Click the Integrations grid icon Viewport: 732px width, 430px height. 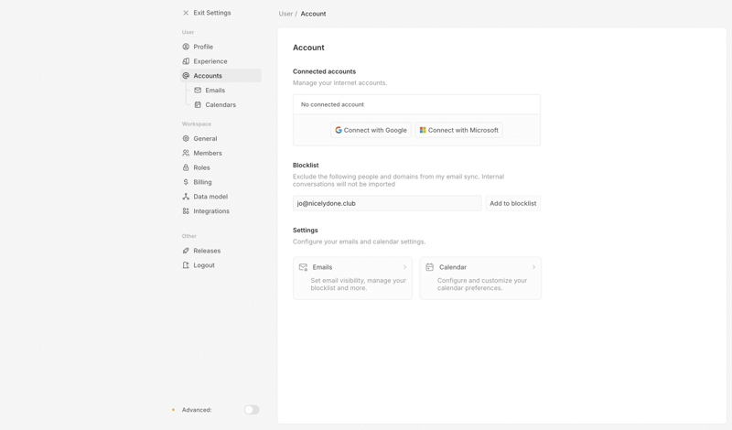186,211
